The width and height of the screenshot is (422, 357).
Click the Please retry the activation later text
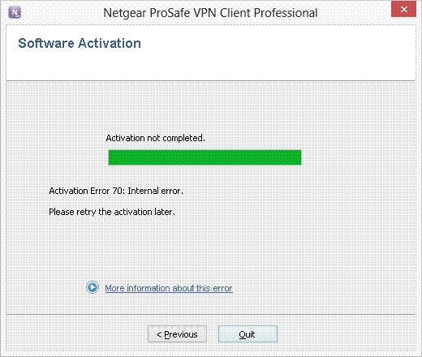112,212
